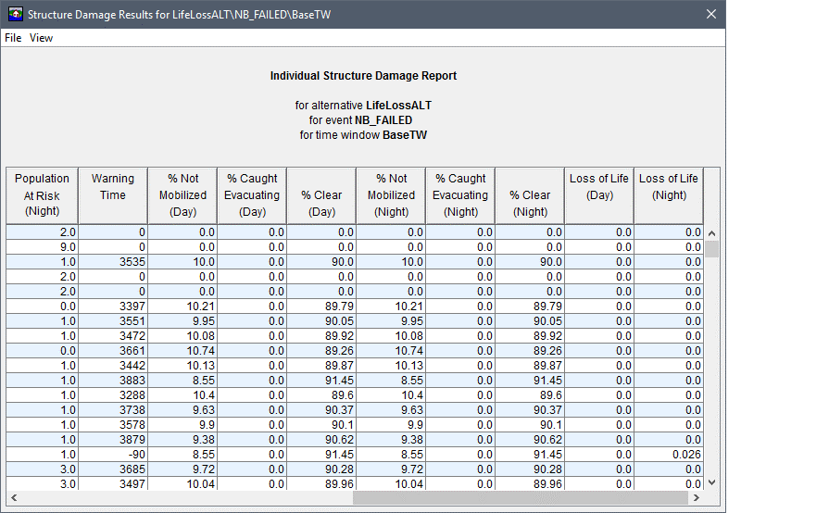Click the % Clear (Night) column header
This screenshot has width=829, height=513.
point(530,195)
